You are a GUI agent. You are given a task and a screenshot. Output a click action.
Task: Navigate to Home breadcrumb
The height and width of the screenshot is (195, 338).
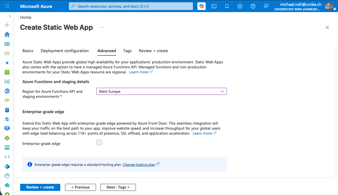click(26, 17)
